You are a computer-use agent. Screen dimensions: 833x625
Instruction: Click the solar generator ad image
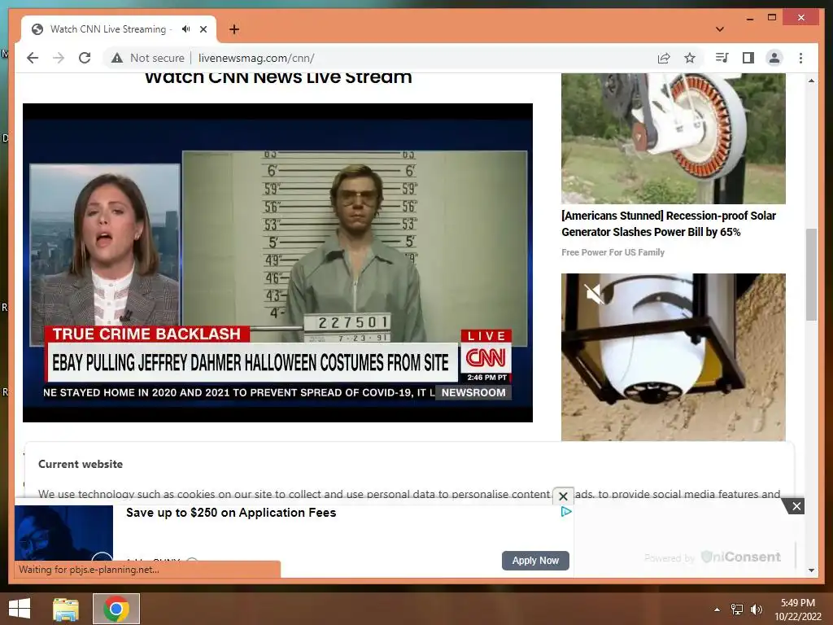(x=673, y=138)
